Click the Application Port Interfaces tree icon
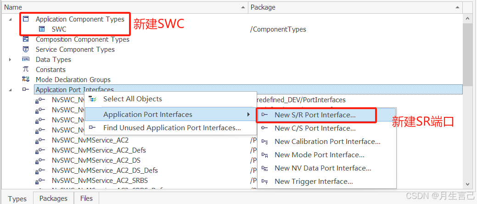477x204 pixels. (x=26, y=89)
